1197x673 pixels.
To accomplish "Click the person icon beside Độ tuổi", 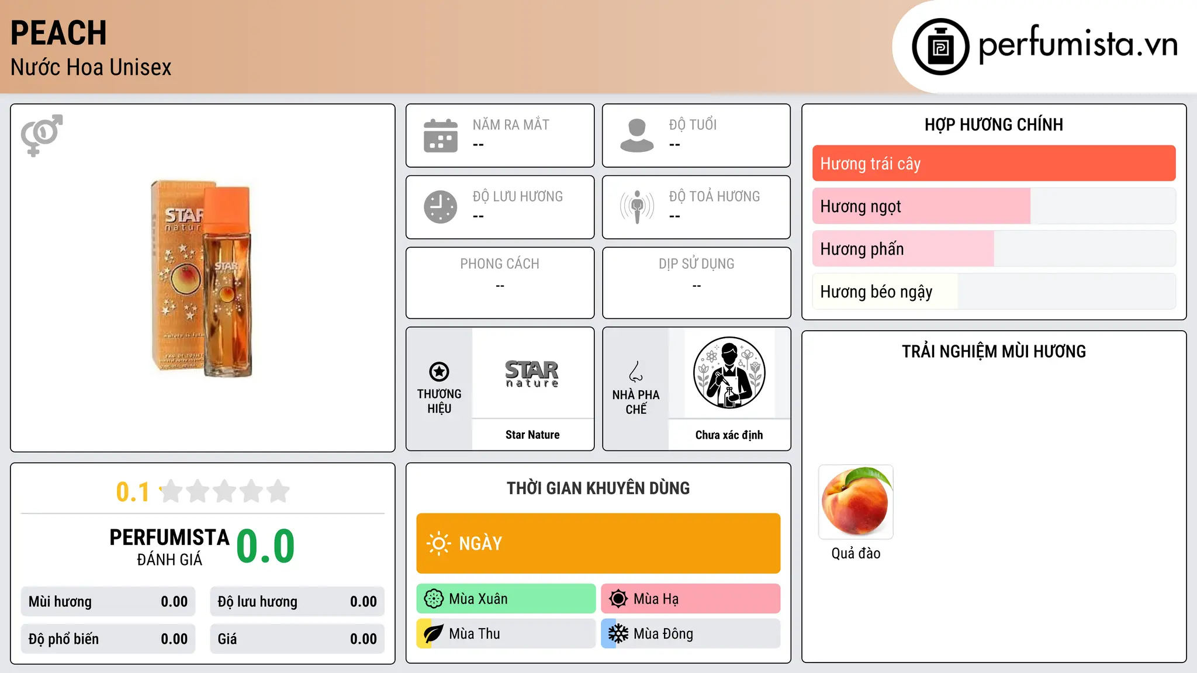I will (637, 136).
